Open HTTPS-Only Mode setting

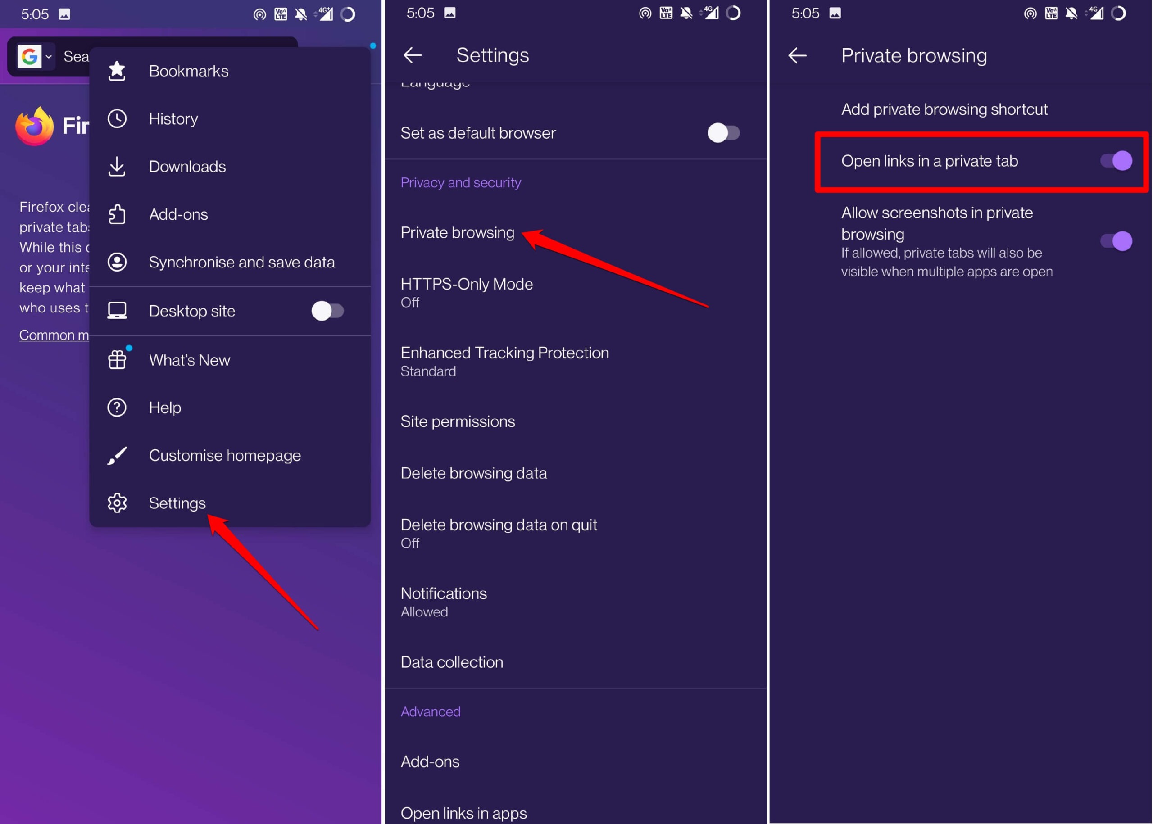(x=576, y=292)
